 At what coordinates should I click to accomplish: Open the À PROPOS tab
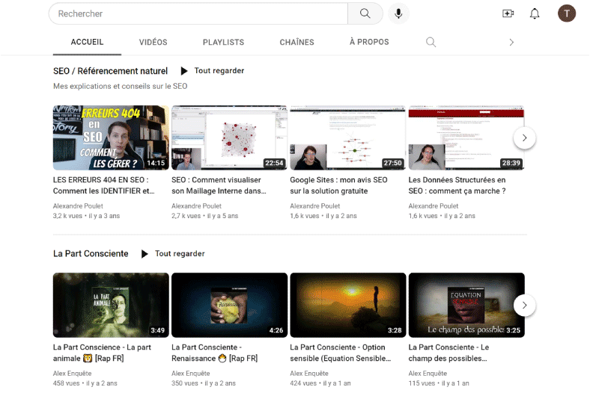point(369,42)
